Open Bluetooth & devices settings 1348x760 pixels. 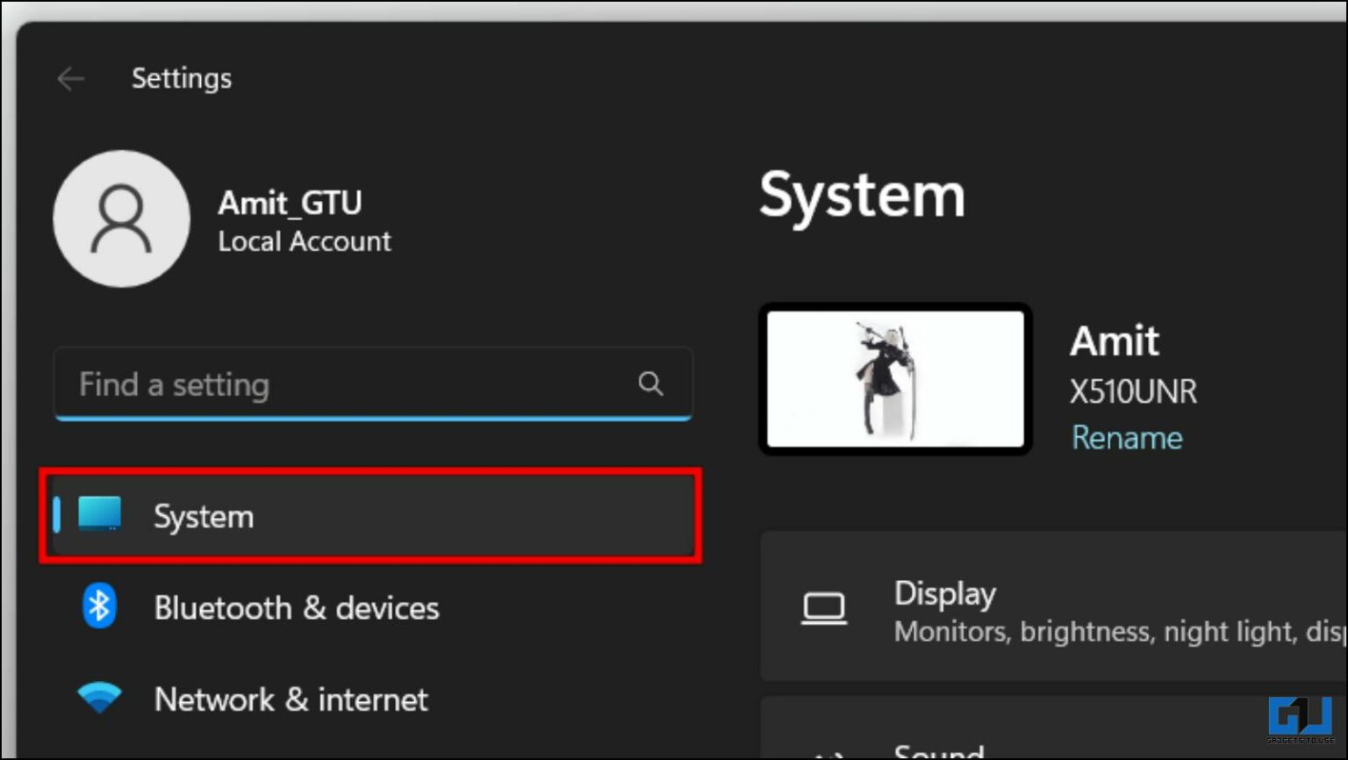point(297,607)
